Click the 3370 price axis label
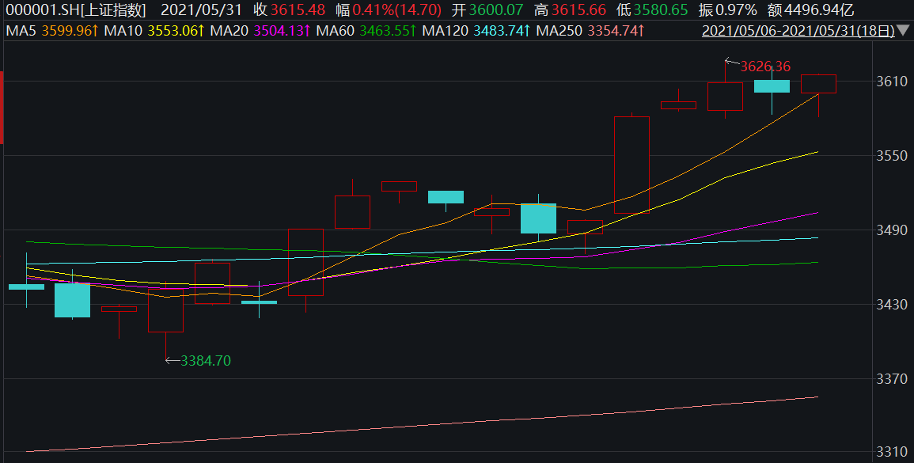The width and height of the screenshot is (914, 463). [893, 379]
